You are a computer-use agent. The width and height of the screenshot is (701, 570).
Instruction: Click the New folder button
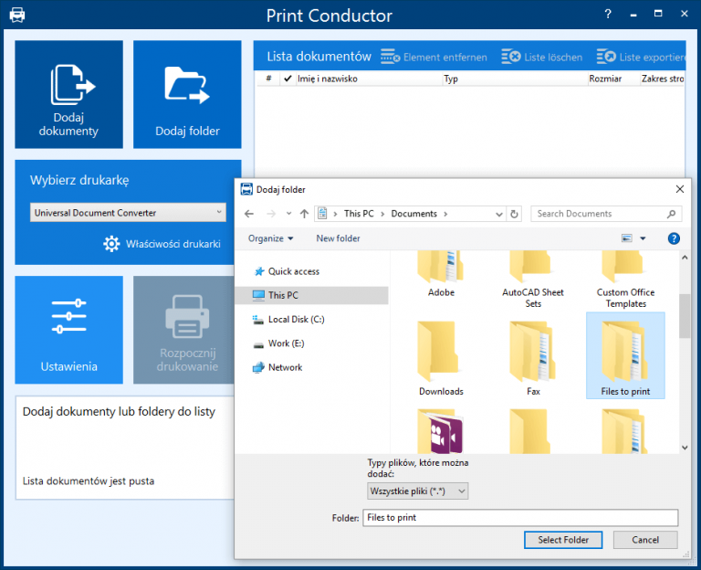click(338, 238)
